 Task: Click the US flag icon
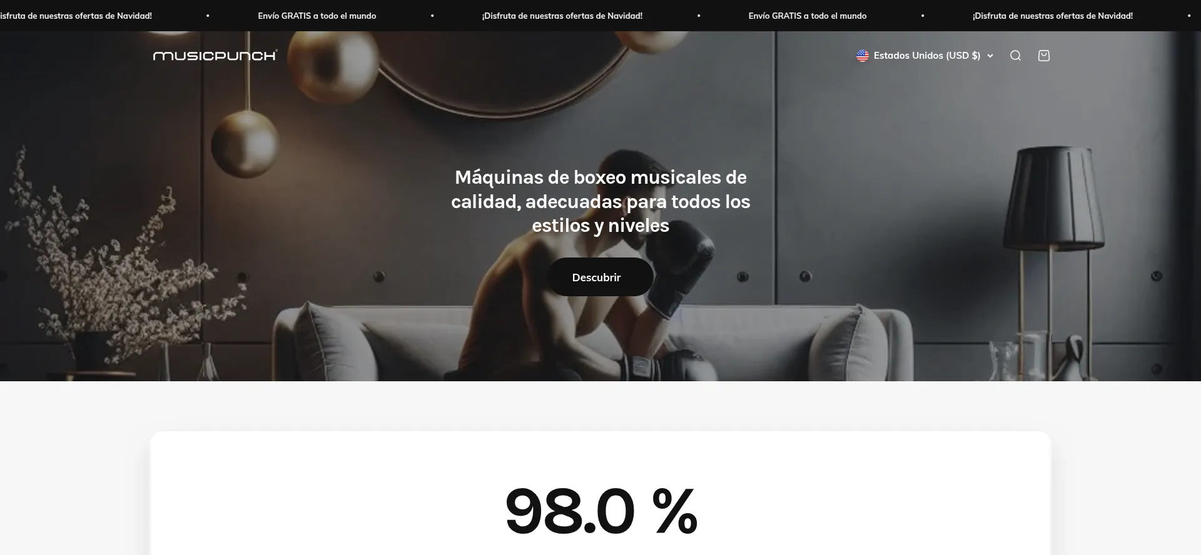[863, 56]
